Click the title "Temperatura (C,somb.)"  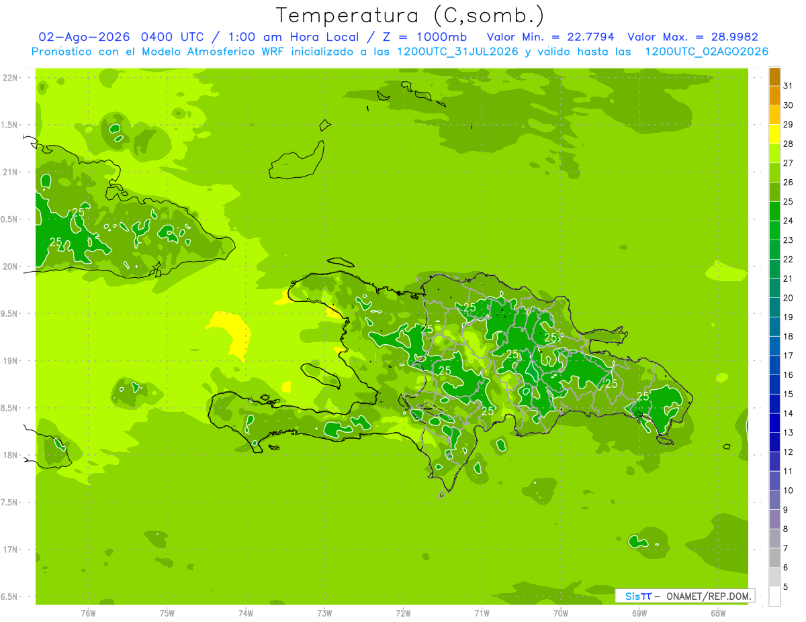[410, 15]
